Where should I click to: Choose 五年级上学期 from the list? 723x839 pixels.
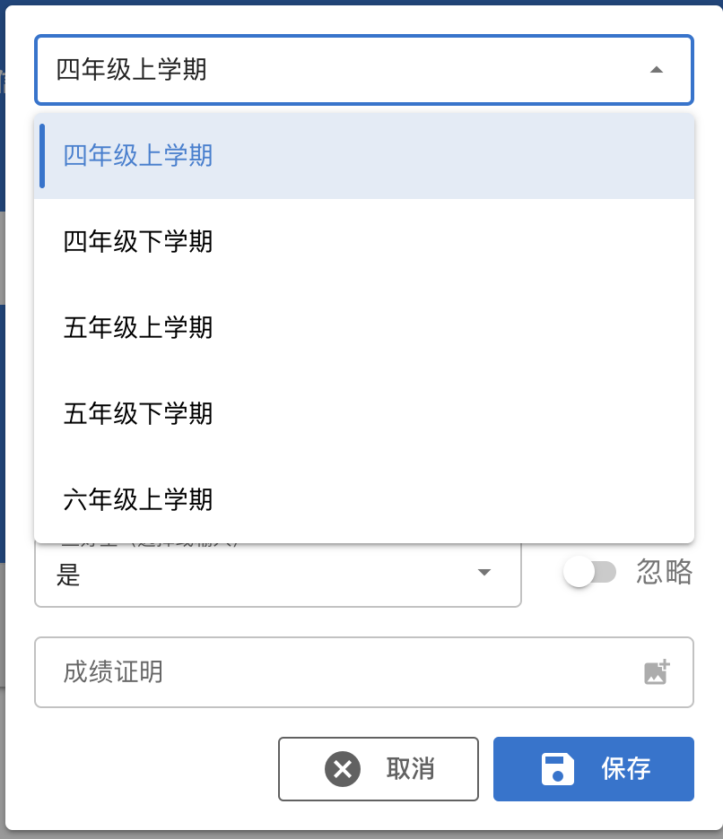[364, 327]
